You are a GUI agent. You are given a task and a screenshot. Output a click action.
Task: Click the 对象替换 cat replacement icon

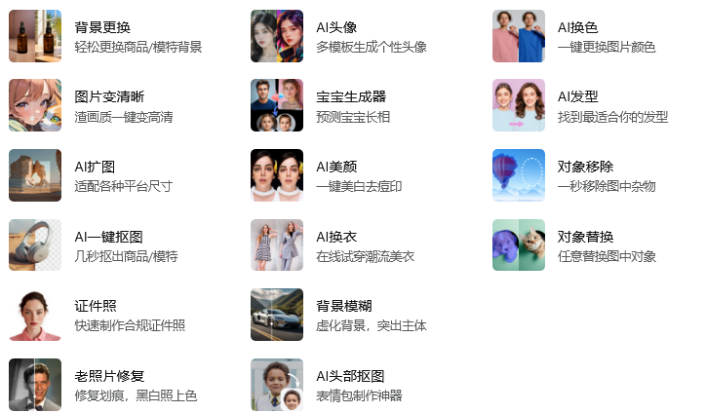click(519, 245)
